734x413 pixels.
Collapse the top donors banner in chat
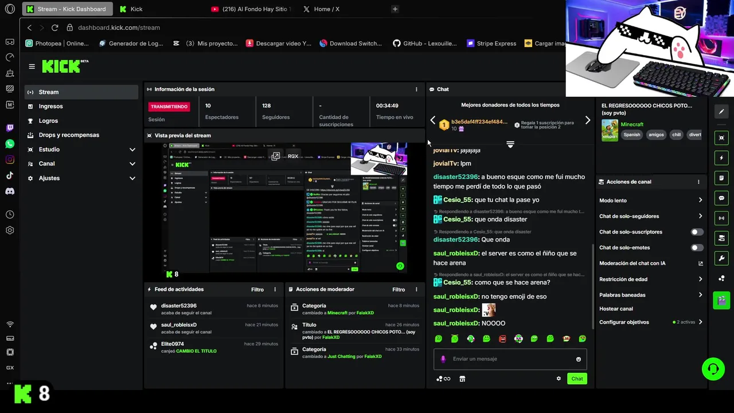(x=510, y=144)
